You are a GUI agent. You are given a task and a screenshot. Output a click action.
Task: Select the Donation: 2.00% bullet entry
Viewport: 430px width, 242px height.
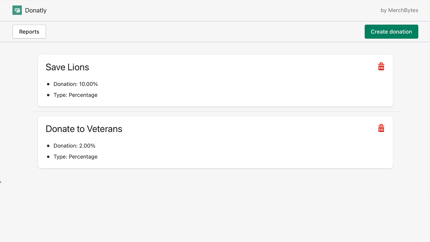click(x=74, y=146)
